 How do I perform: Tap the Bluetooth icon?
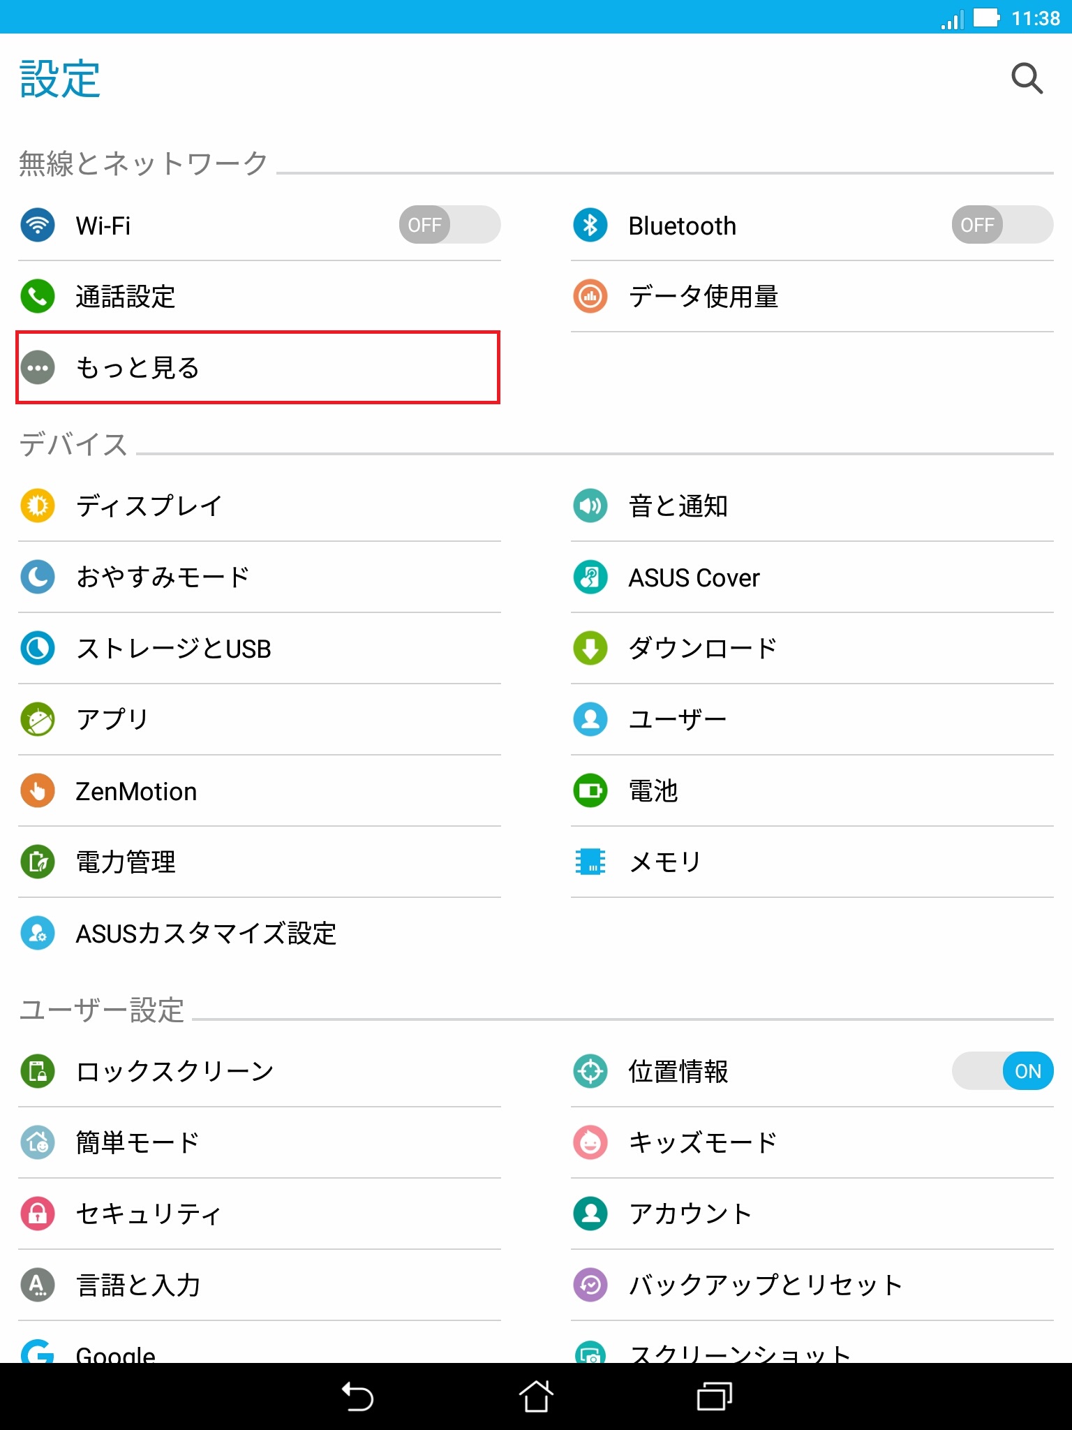pos(590,226)
